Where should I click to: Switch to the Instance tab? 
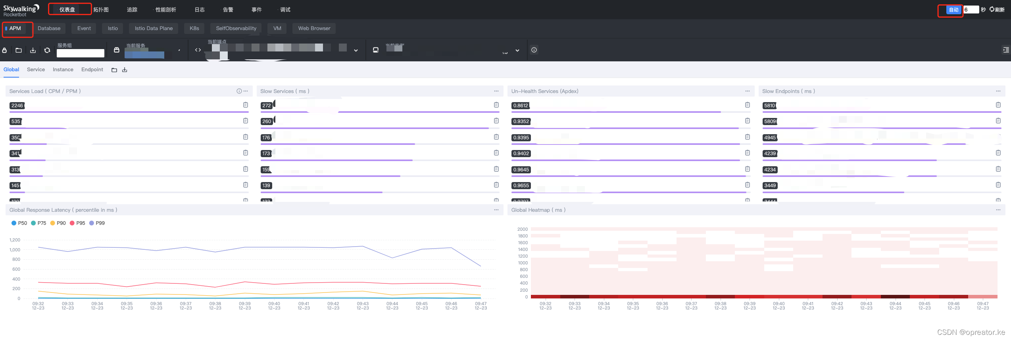click(63, 70)
